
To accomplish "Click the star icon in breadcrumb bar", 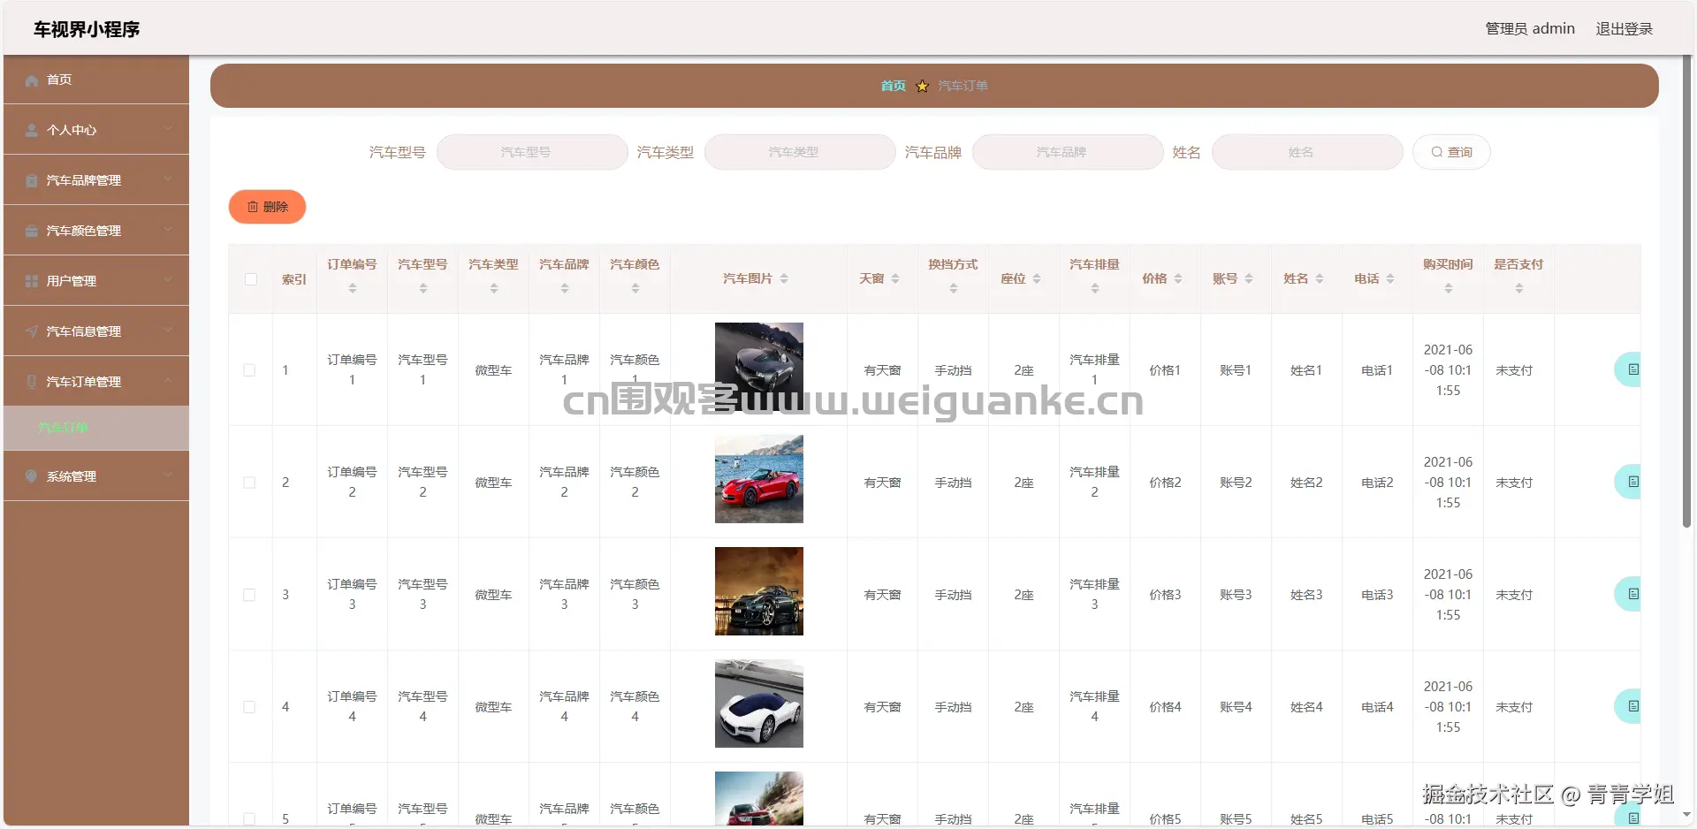I will (x=923, y=87).
